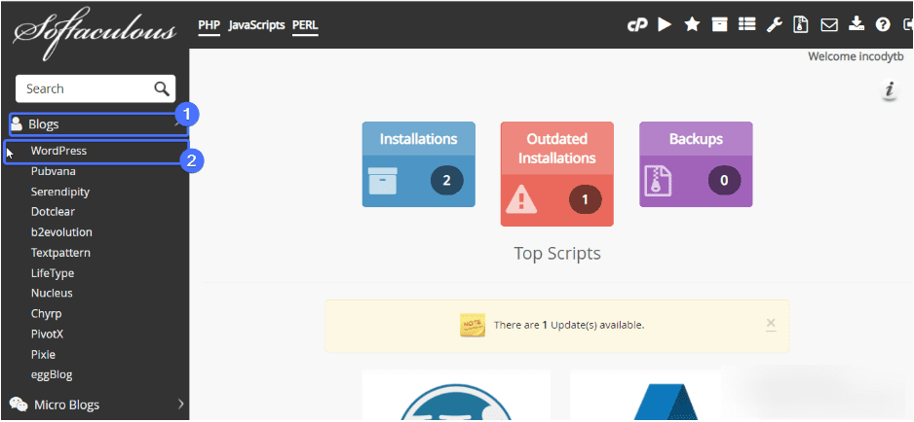Click the Softaculous logo
Screen dimensions: 914x422
tap(95, 32)
